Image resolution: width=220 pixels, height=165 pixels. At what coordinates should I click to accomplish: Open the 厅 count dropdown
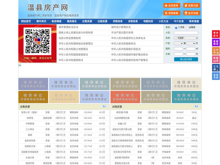click(x=191, y=43)
